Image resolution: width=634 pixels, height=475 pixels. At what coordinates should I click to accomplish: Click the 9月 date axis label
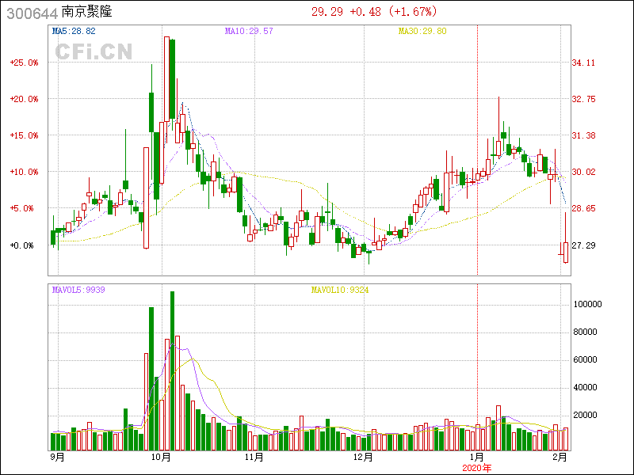pyautogui.click(x=57, y=458)
